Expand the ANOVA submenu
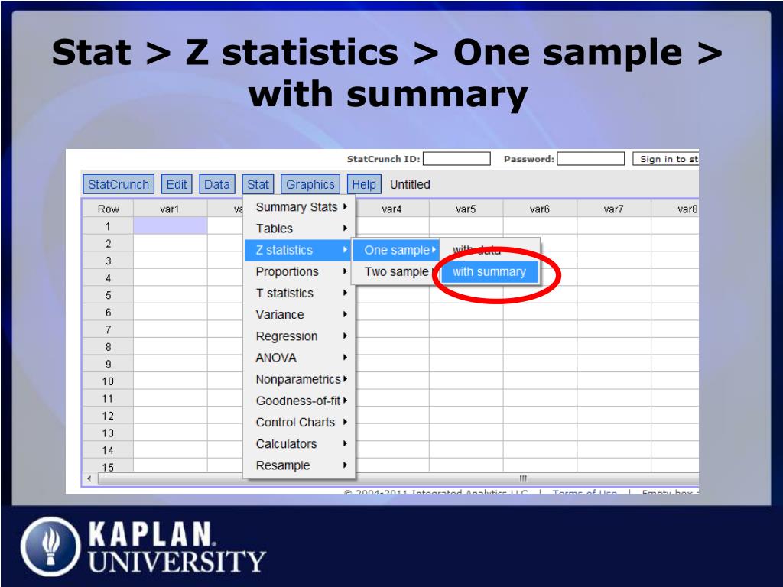The width and height of the screenshot is (783, 587). [300, 358]
